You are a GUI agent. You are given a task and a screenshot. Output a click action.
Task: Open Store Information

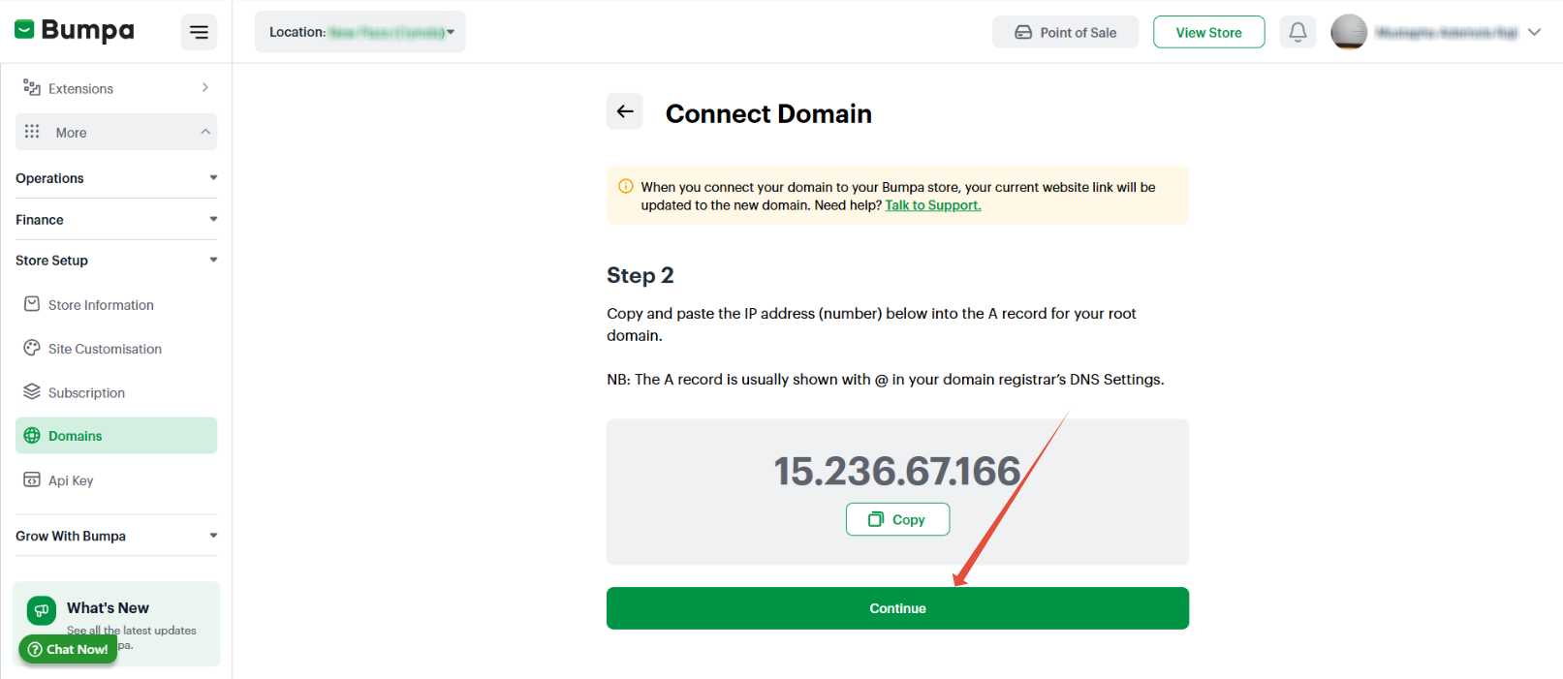click(x=116, y=305)
